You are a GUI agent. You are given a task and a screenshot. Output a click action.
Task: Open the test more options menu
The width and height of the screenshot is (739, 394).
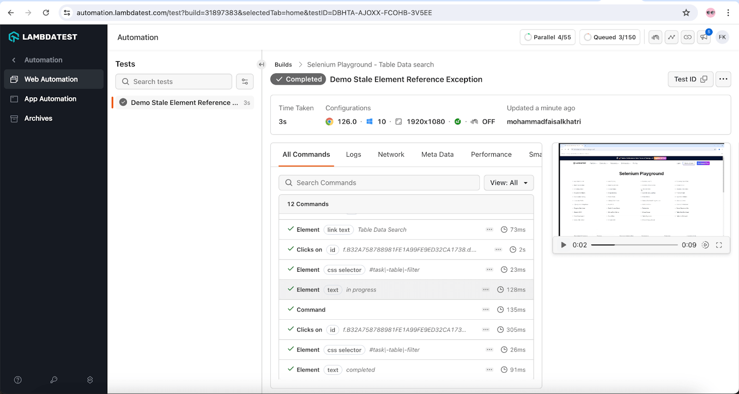723,79
